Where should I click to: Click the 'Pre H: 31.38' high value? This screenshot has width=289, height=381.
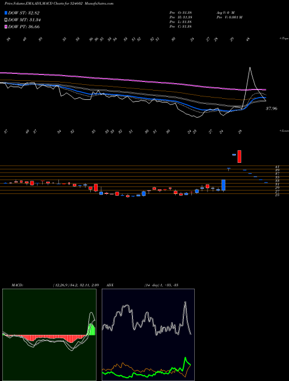(x=181, y=17)
